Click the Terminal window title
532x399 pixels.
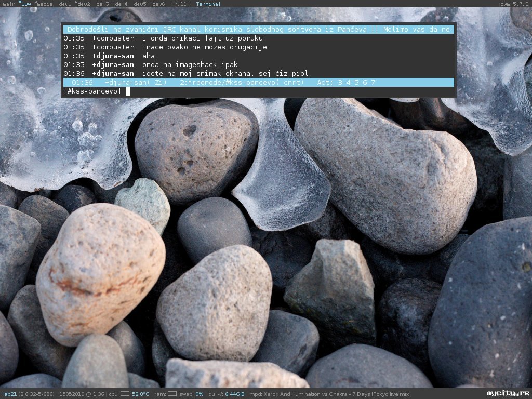coord(208,4)
